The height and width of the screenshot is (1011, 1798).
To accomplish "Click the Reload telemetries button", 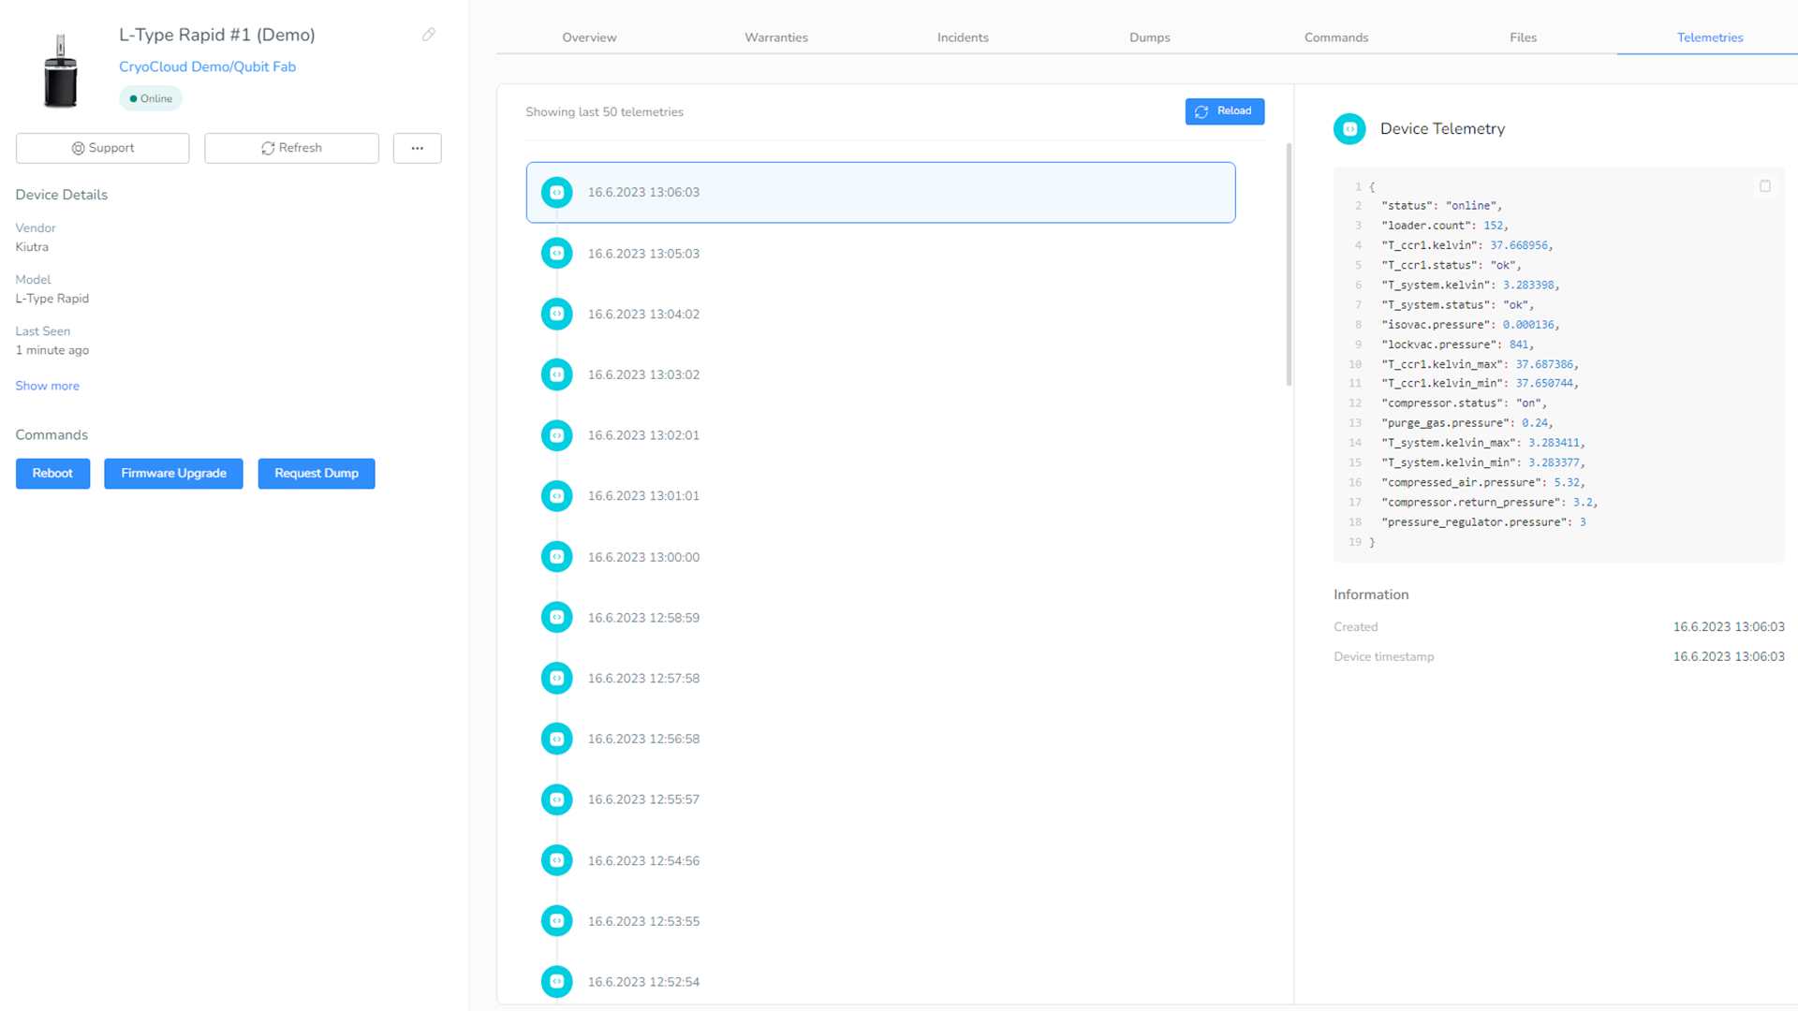I will click(1224, 111).
